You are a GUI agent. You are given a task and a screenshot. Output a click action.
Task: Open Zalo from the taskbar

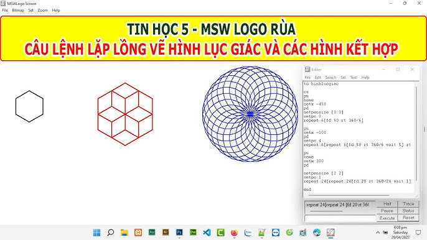pos(248,233)
